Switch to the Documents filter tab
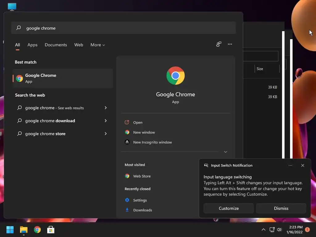 click(x=56, y=45)
